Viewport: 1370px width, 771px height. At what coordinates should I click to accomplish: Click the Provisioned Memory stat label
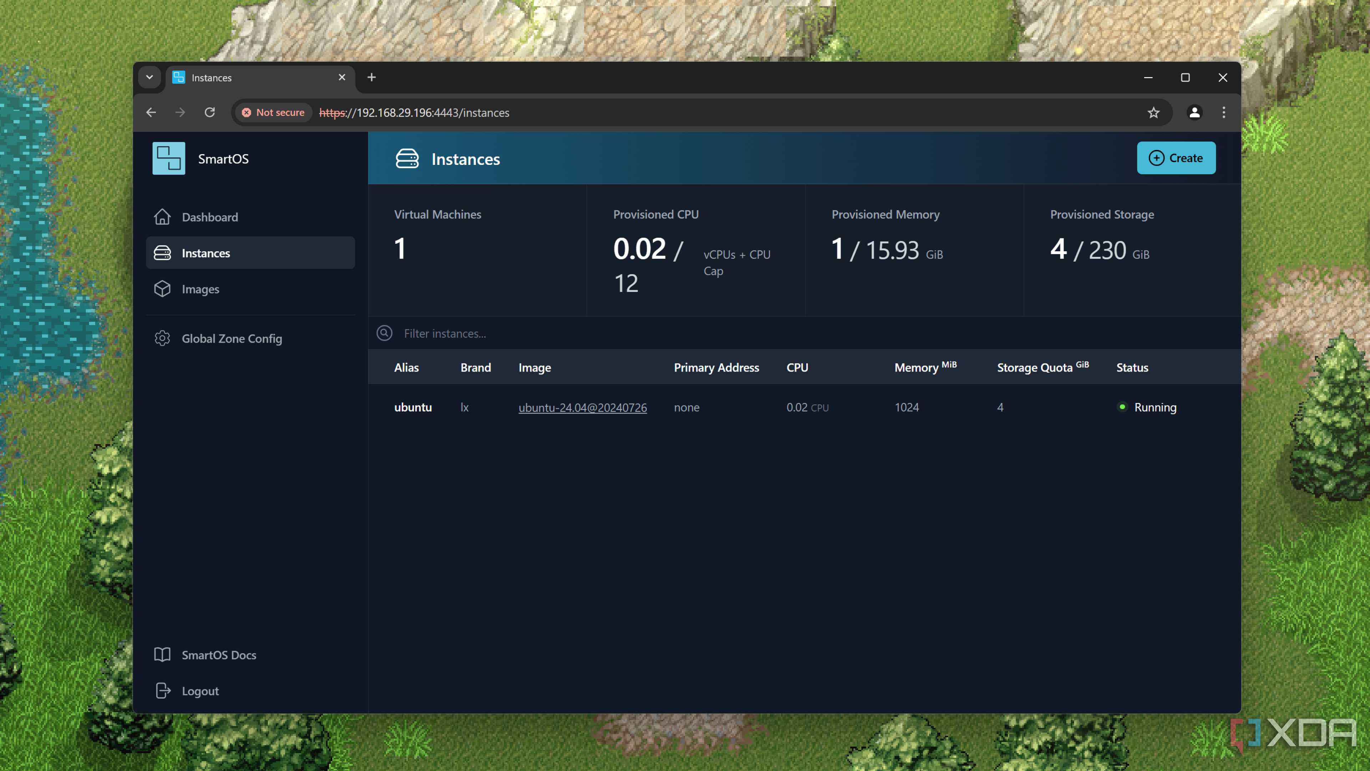tap(886, 215)
